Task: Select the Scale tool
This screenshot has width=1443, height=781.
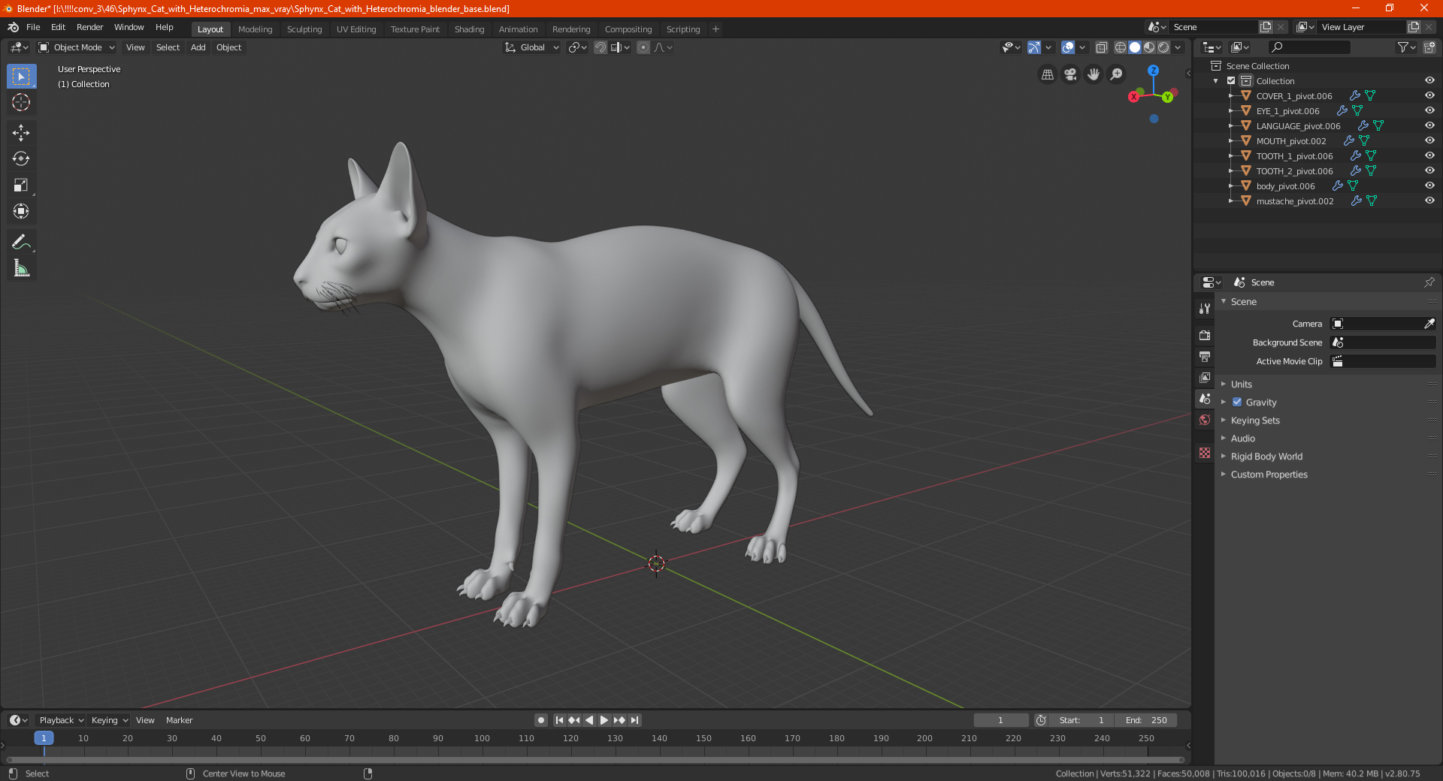Action: pyautogui.click(x=21, y=185)
